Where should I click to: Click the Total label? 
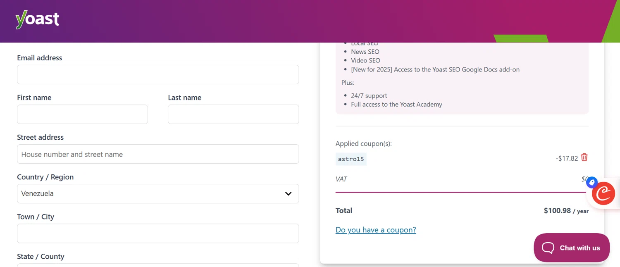click(344, 211)
